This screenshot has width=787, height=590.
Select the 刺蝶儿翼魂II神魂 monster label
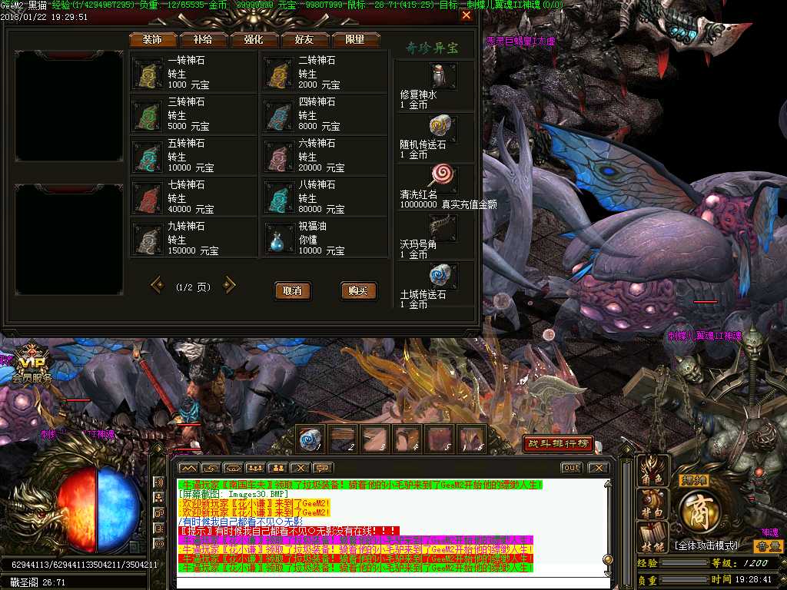[704, 336]
